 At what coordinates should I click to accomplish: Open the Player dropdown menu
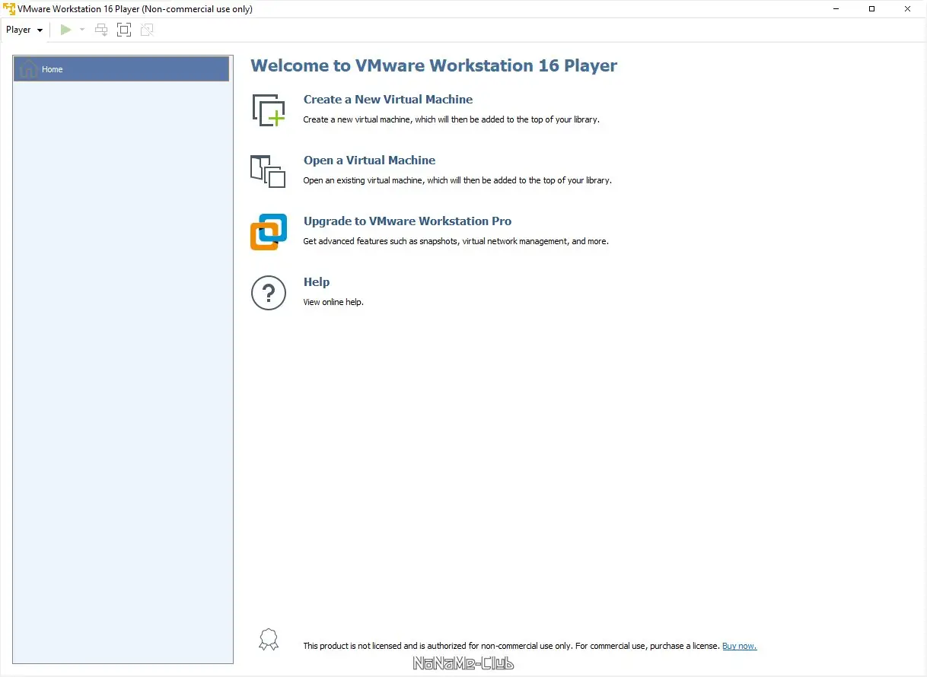pos(24,30)
